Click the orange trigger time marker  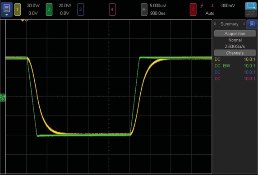click(23, 20)
